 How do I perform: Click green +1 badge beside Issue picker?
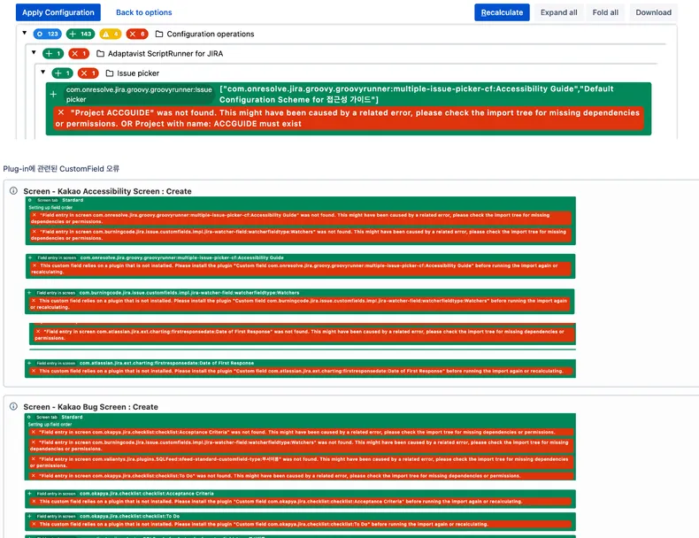click(x=63, y=73)
